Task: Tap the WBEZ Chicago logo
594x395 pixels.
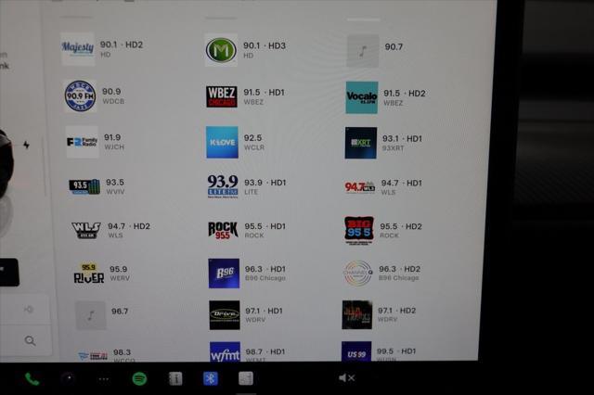Action: point(222,96)
